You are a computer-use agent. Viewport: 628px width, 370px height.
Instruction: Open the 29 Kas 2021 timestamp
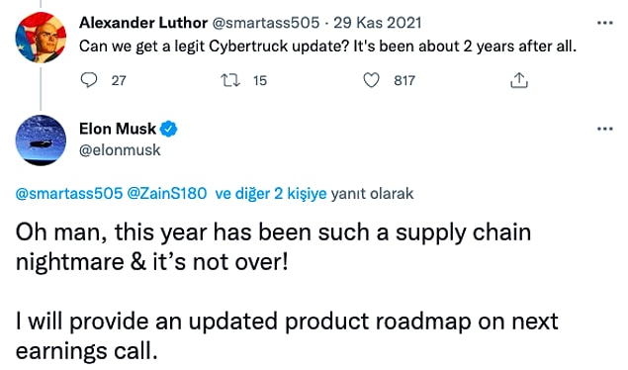(377, 23)
